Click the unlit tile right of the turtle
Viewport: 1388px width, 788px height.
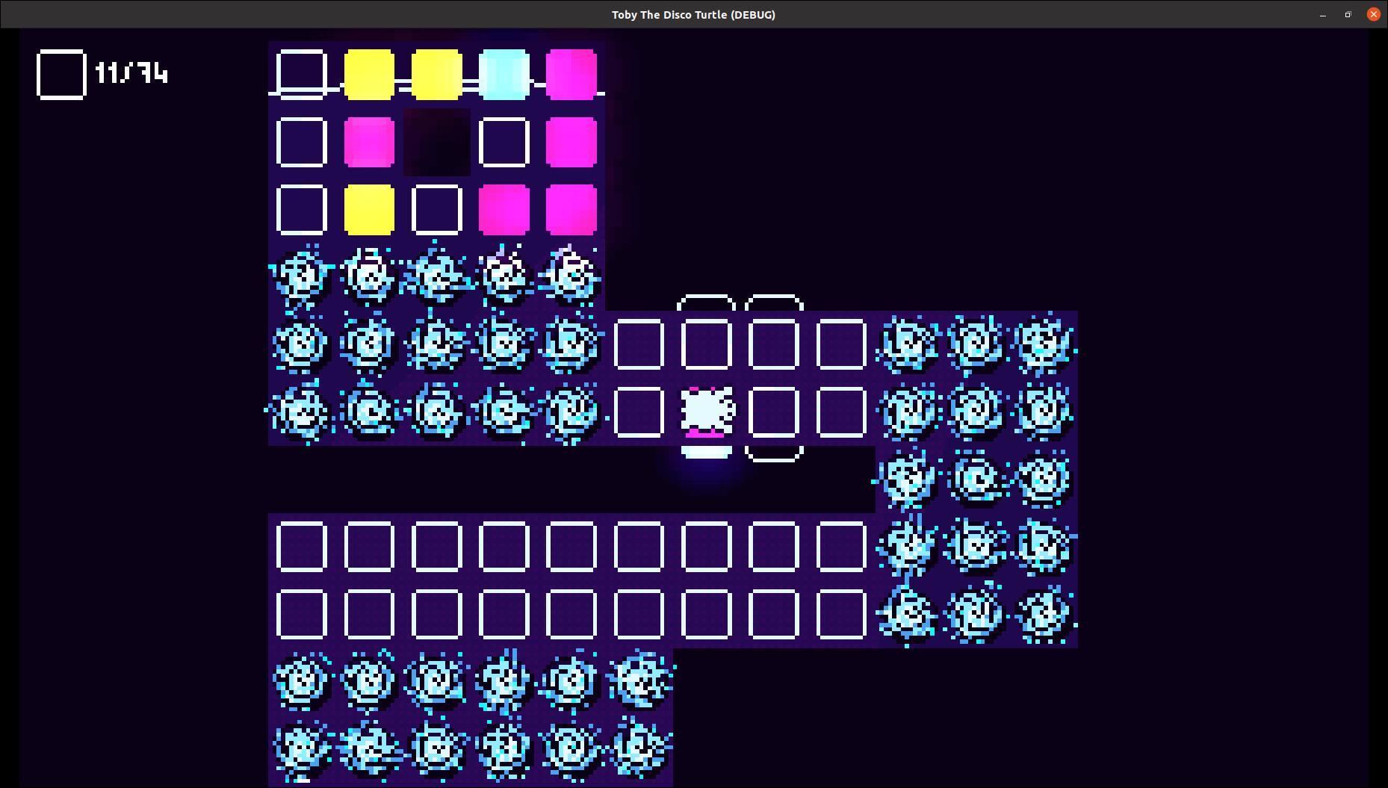pyautogui.click(x=773, y=412)
